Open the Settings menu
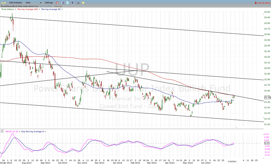This screenshot has width=271, height=164. click(x=49, y=3)
